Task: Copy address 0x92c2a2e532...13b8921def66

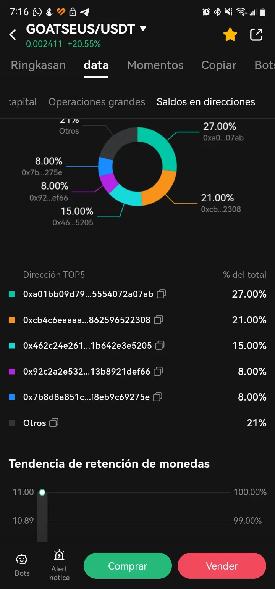Action: coord(159,371)
